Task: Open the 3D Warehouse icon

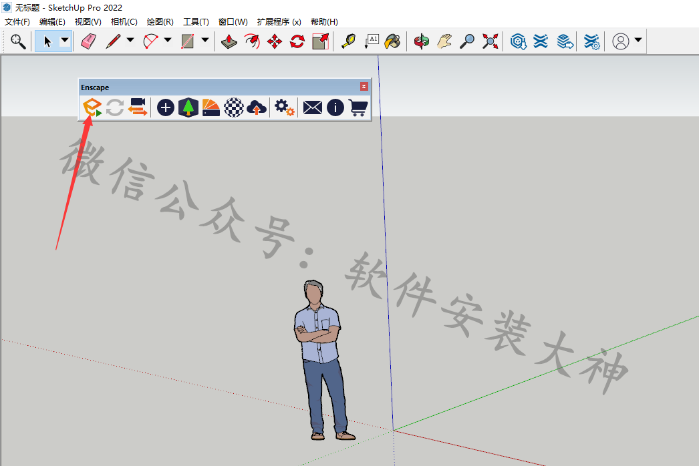Action: pyautogui.click(x=518, y=41)
